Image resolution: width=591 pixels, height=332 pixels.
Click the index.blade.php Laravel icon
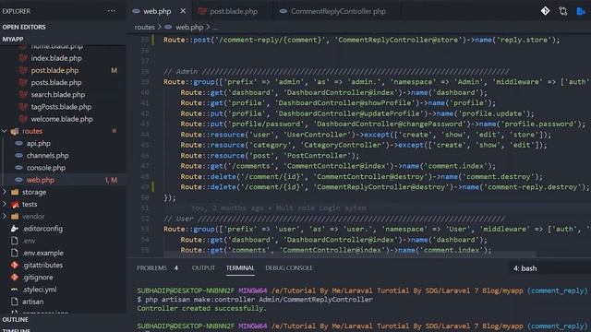click(x=23, y=58)
